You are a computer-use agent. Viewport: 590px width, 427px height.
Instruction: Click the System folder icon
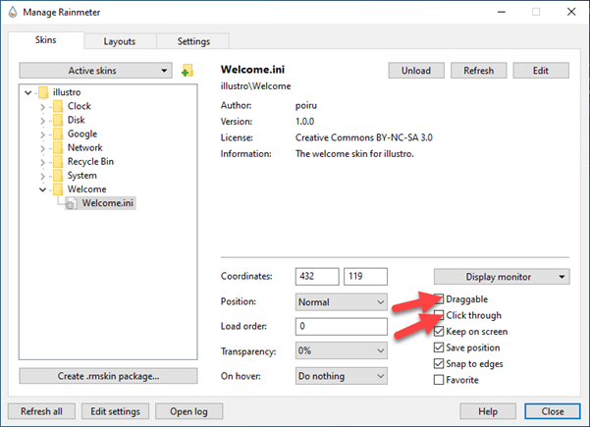pos(58,176)
